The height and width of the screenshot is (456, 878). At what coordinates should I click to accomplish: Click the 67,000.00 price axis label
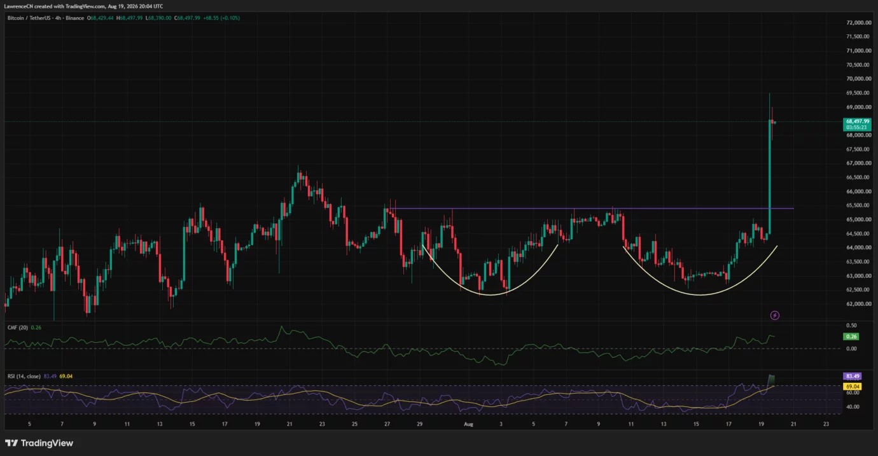tap(858, 163)
